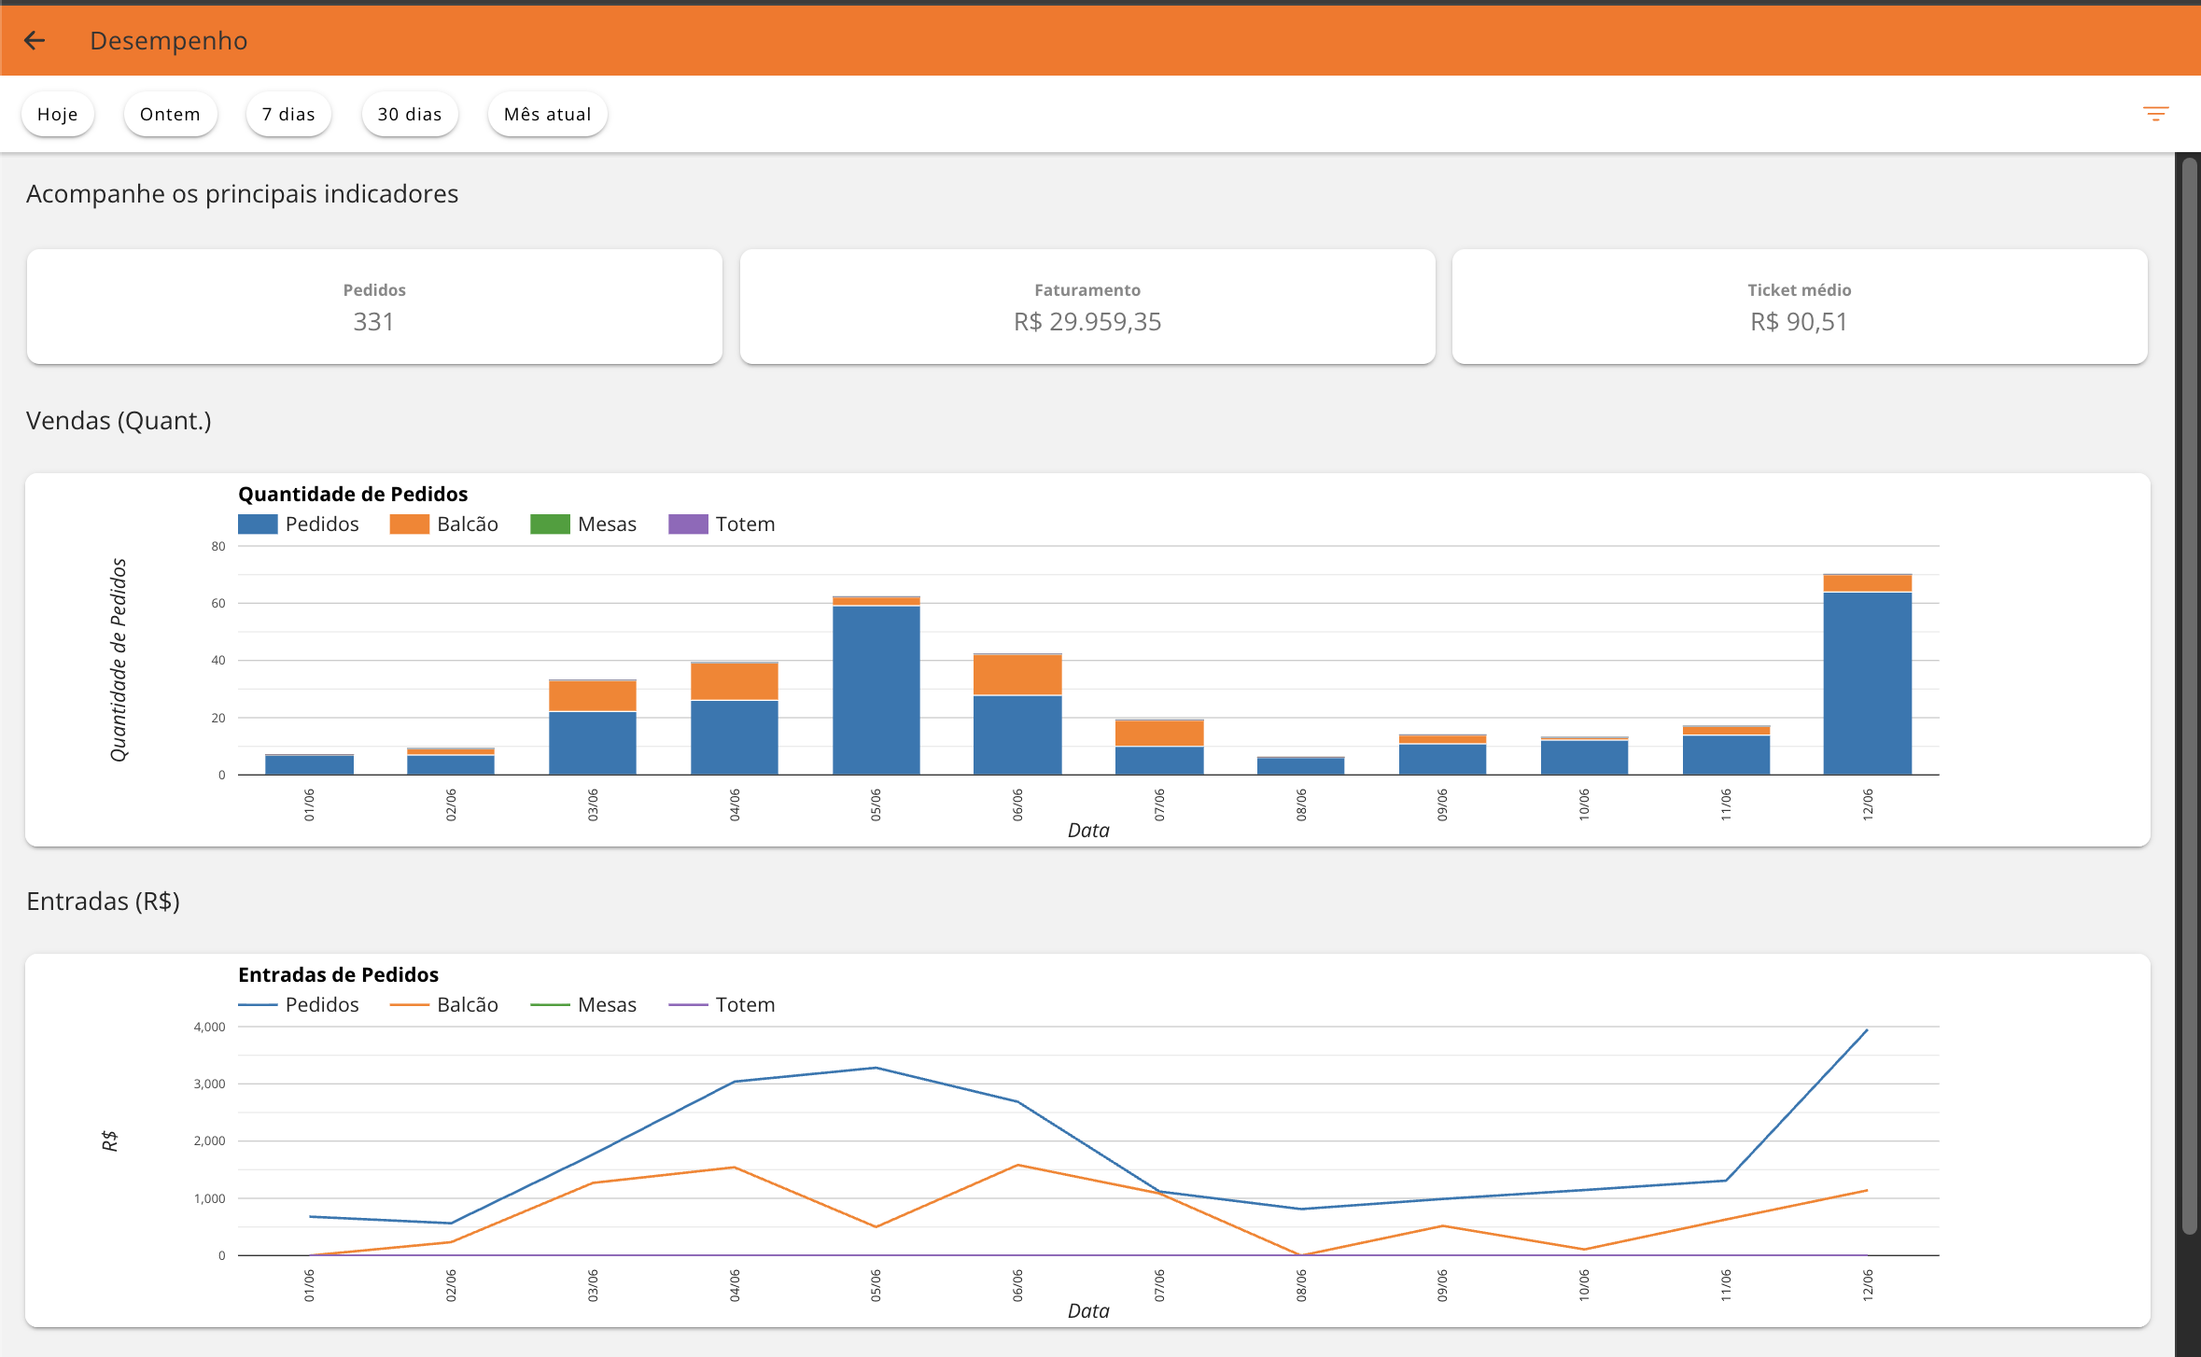This screenshot has height=1357, width=2201.
Task: Toggle Pedidos series in quantity chart legend
Action: pyautogui.click(x=299, y=524)
